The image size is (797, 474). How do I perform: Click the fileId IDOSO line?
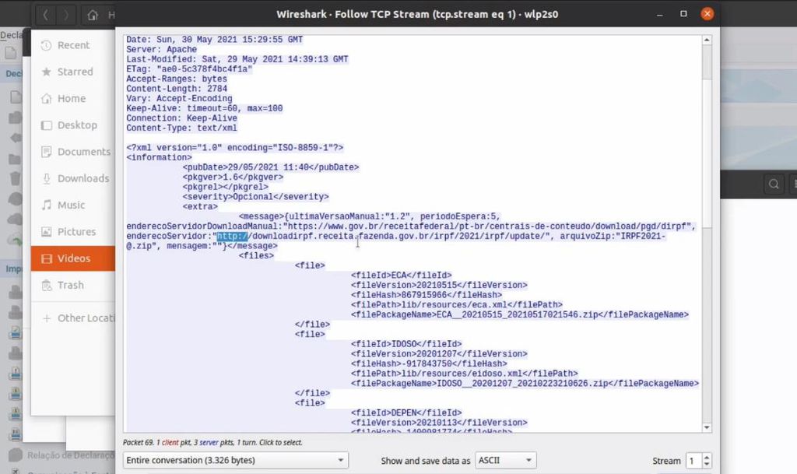point(406,344)
